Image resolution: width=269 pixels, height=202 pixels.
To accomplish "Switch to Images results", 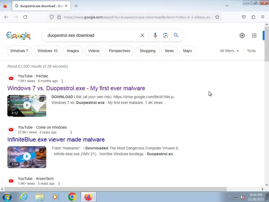I will point(73,51).
